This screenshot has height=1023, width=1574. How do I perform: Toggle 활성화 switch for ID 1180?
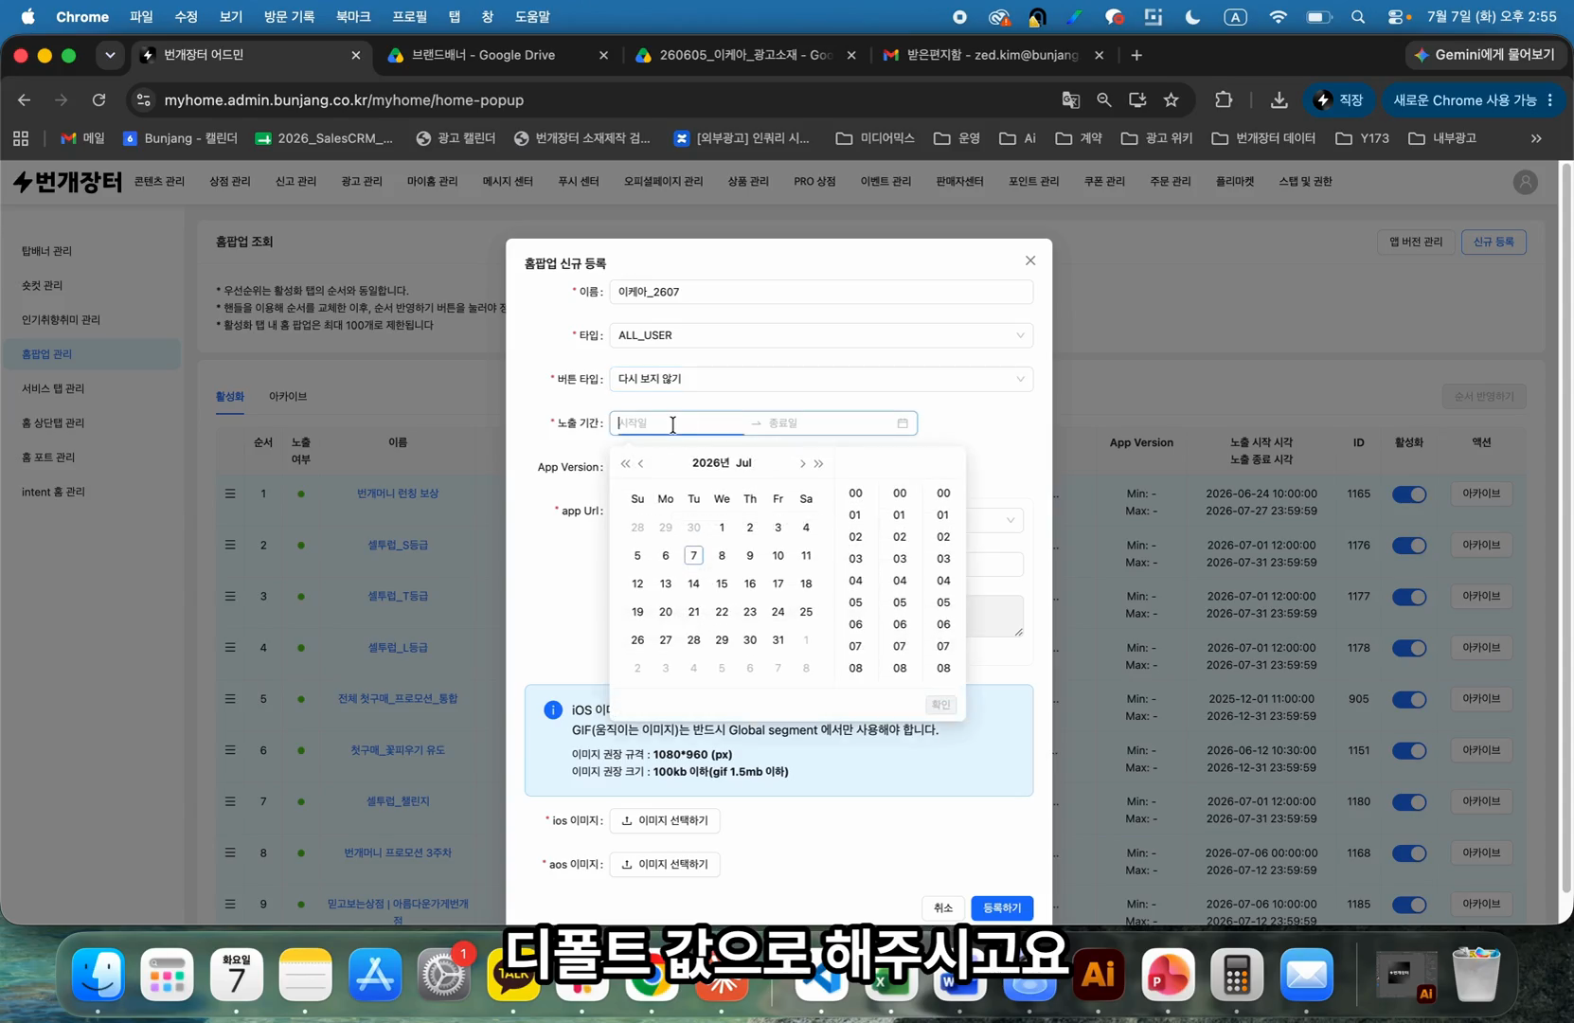coord(1409,802)
